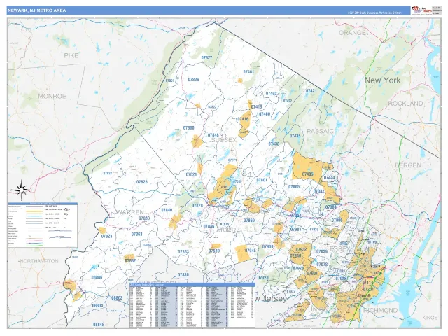Open the map legend box

pyautogui.click(x=43, y=225)
